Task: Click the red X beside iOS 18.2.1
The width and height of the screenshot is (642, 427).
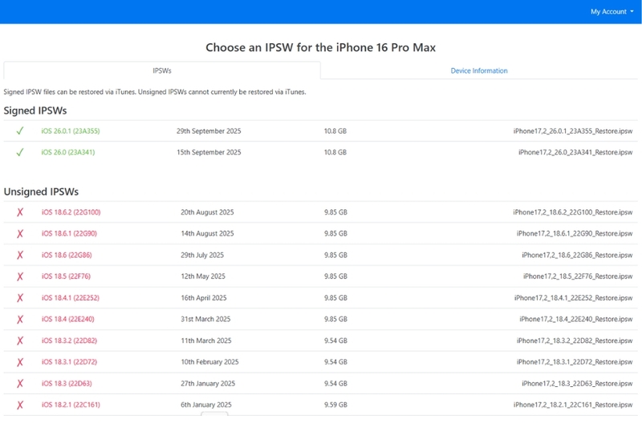Action: [20, 405]
